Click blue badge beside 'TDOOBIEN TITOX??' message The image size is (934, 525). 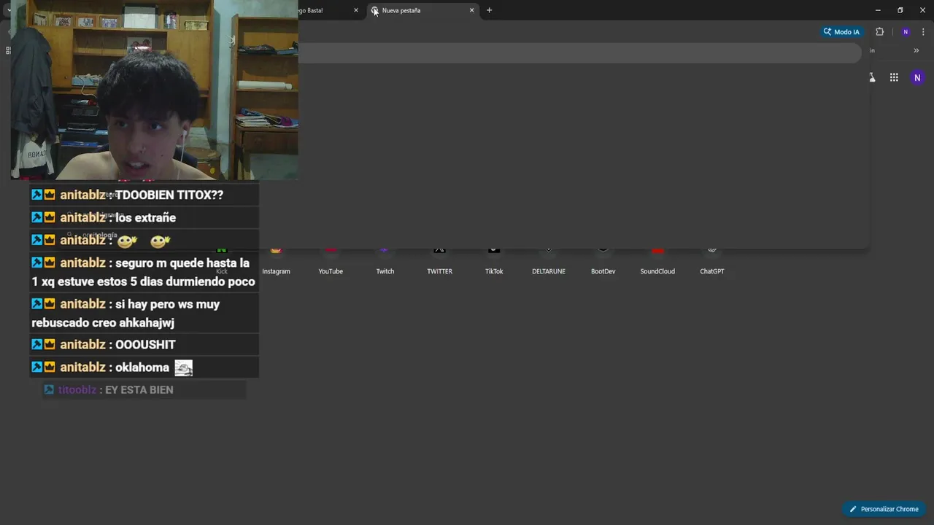[36, 195]
